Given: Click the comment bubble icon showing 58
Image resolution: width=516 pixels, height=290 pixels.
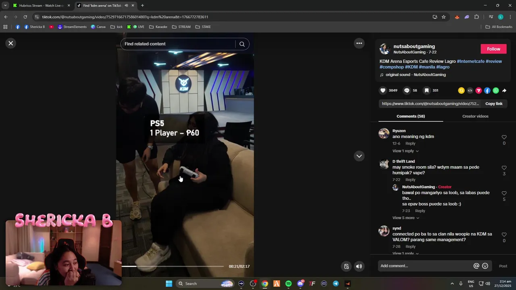Looking at the screenshot, I should coord(407,91).
